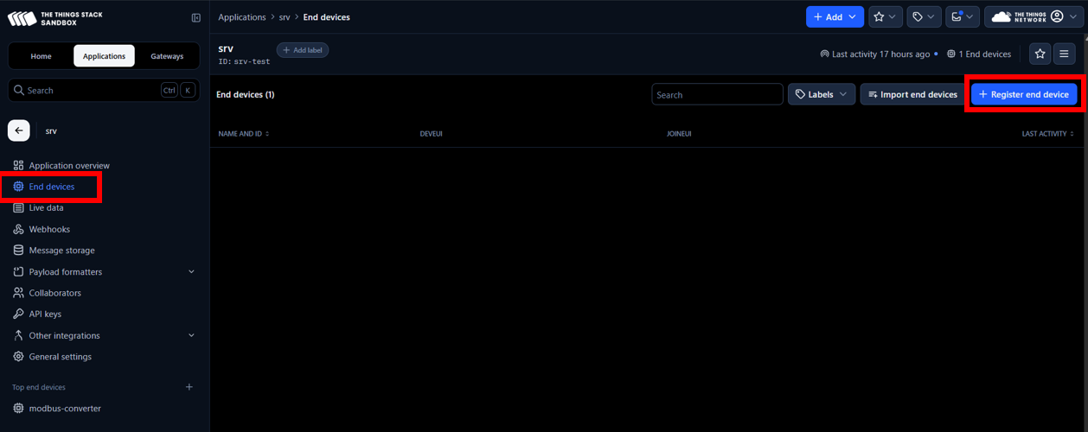Open the labels tag dropdown in header
Screen dimensions: 1088x432
click(x=924, y=16)
